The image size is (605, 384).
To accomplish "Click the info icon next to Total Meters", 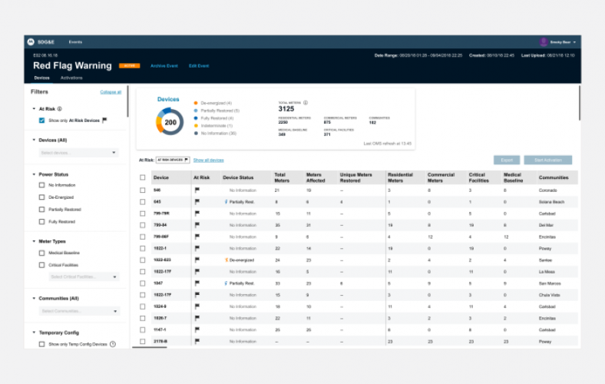I will (x=306, y=102).
